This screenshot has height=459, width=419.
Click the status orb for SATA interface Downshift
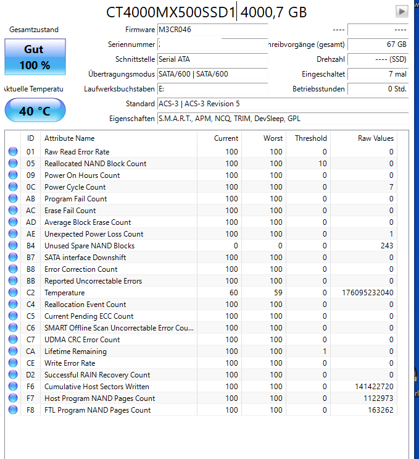point(13,258)
